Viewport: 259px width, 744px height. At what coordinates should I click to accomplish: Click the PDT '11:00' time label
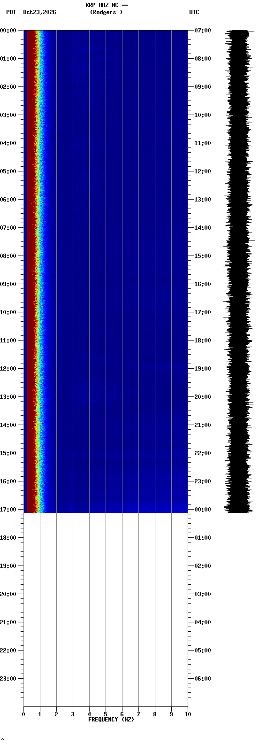8,341
